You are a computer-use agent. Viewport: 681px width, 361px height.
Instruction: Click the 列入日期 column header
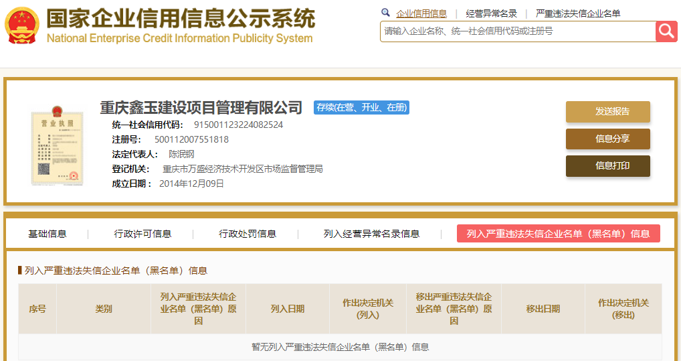tap(288, 309)
